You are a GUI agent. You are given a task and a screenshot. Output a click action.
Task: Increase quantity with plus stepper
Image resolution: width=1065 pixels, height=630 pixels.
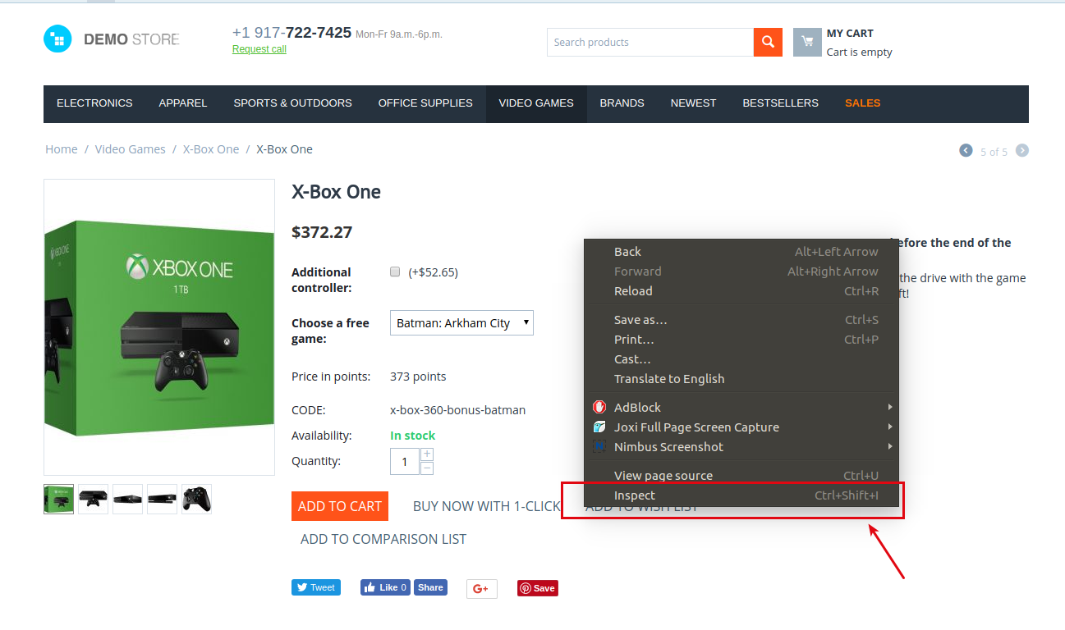tap(427, 454)
